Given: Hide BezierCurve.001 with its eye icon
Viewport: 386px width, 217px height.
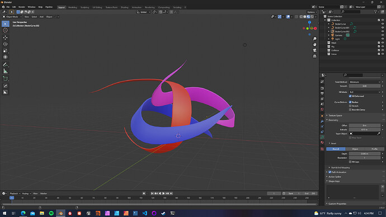Looking at the screenshot, I should [383, 28].
